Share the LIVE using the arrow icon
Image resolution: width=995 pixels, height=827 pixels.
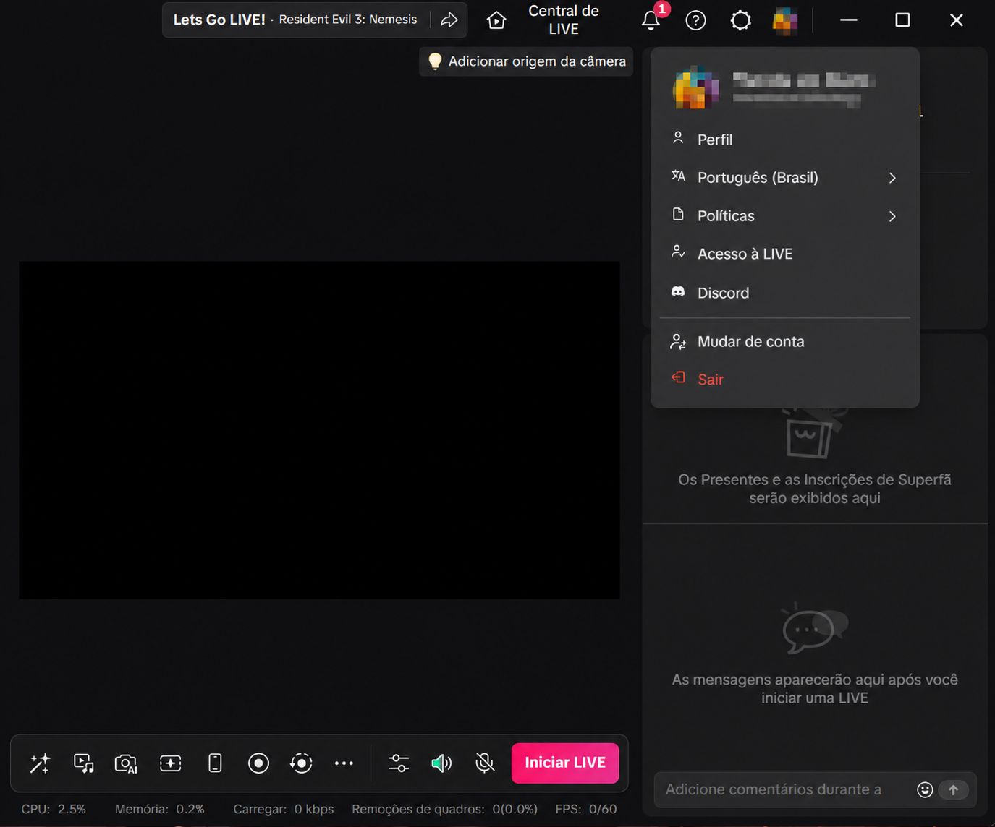(x=449, y=20)
